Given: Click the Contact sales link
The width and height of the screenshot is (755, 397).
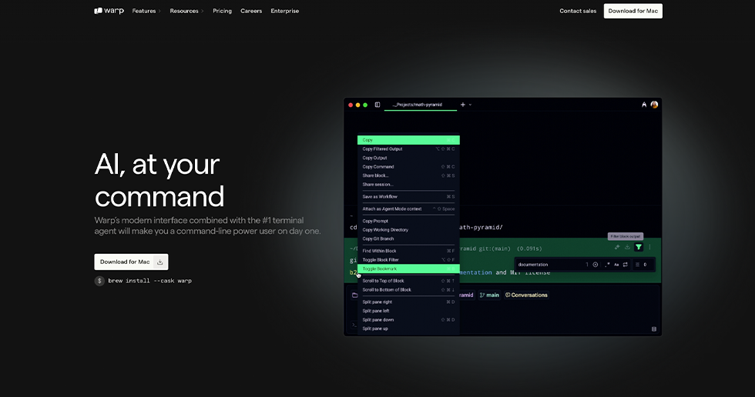Looking at the screenshot, I should point(578,11).
